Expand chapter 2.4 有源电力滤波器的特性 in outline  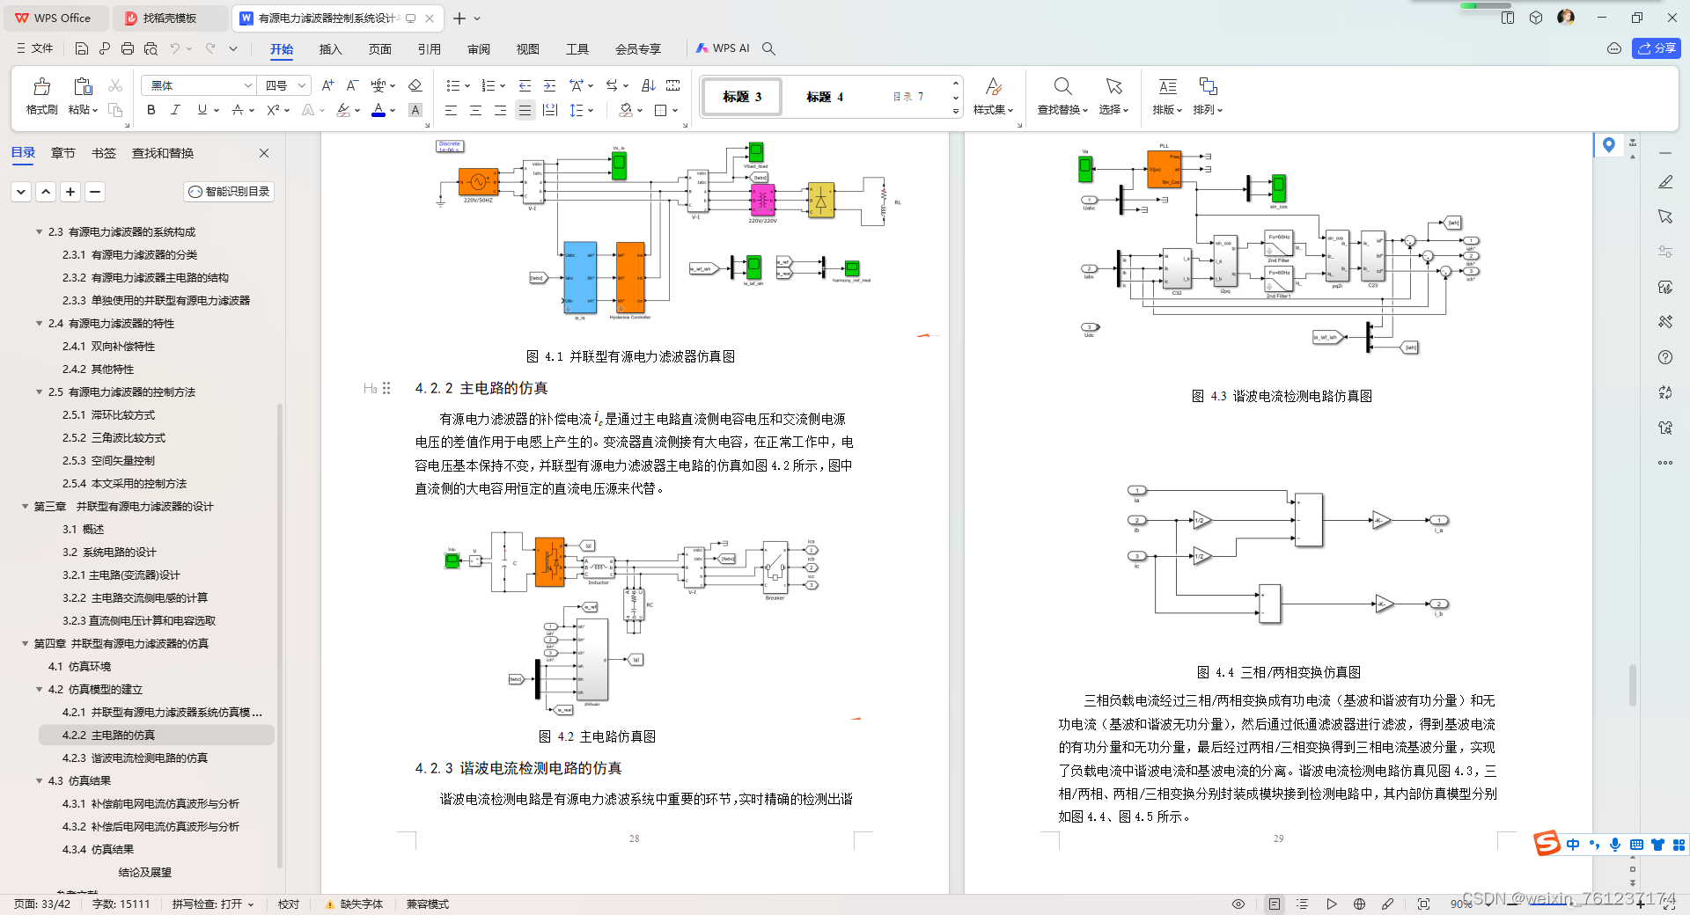pos(39,324)
